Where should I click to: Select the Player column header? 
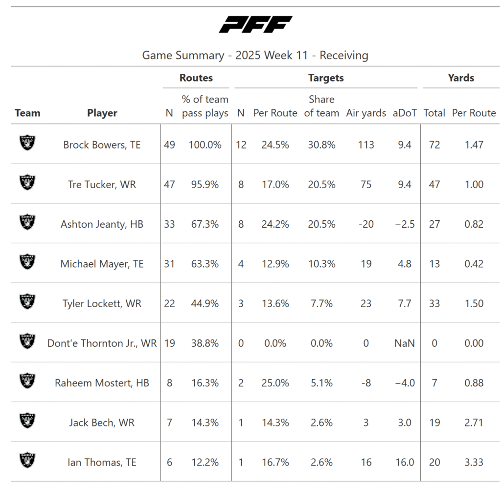[x=102, y=113]
